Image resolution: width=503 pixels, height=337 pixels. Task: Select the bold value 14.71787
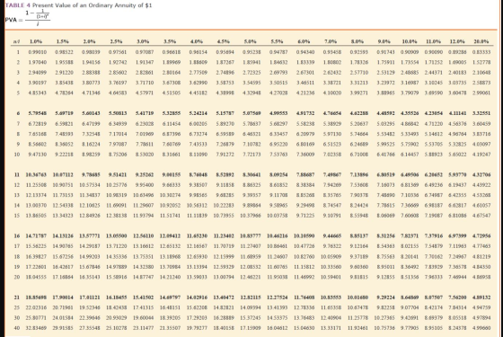(36, 235)
